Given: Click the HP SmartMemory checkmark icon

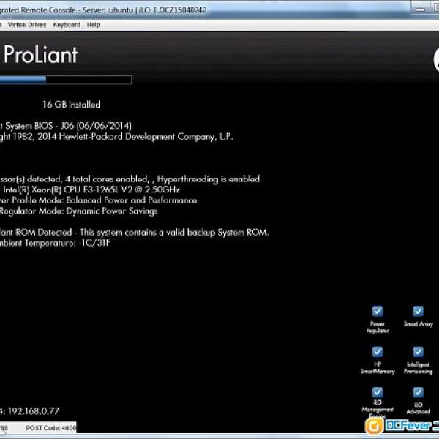Looking at the screenshot, I should (x=378, y=352).
